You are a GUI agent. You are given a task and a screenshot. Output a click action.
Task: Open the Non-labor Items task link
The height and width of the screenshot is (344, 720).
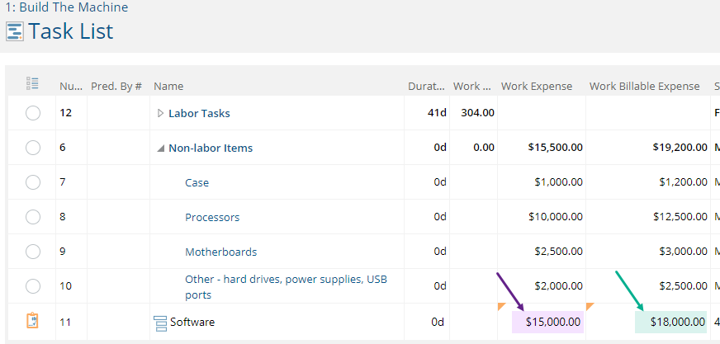click(x=211, y=148)
